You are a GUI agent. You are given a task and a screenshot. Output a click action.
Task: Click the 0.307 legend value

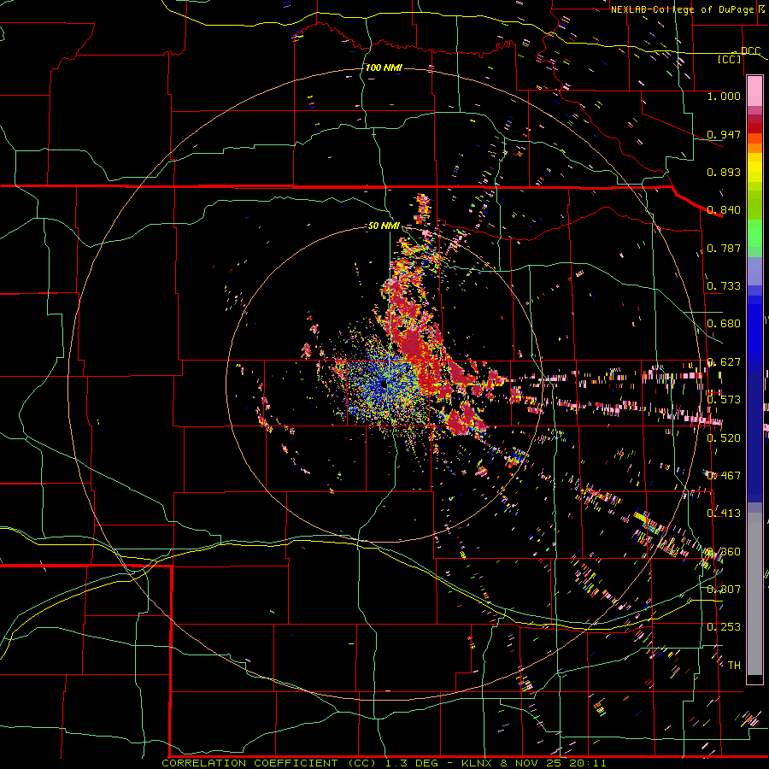click(x=724, y=589)
